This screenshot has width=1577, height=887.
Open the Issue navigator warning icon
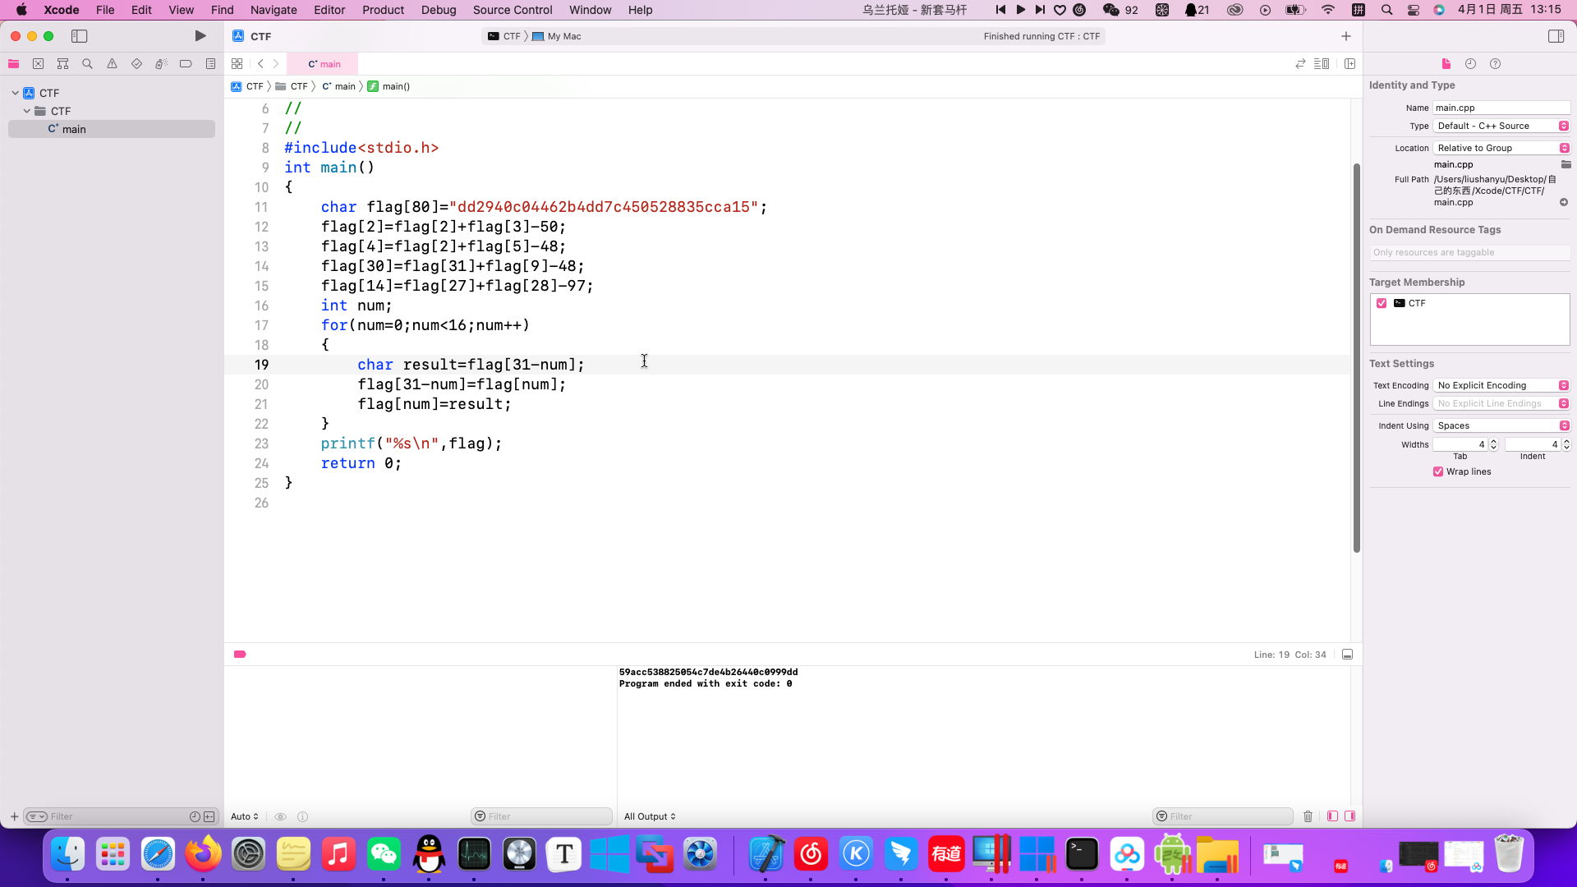(112, 64)
